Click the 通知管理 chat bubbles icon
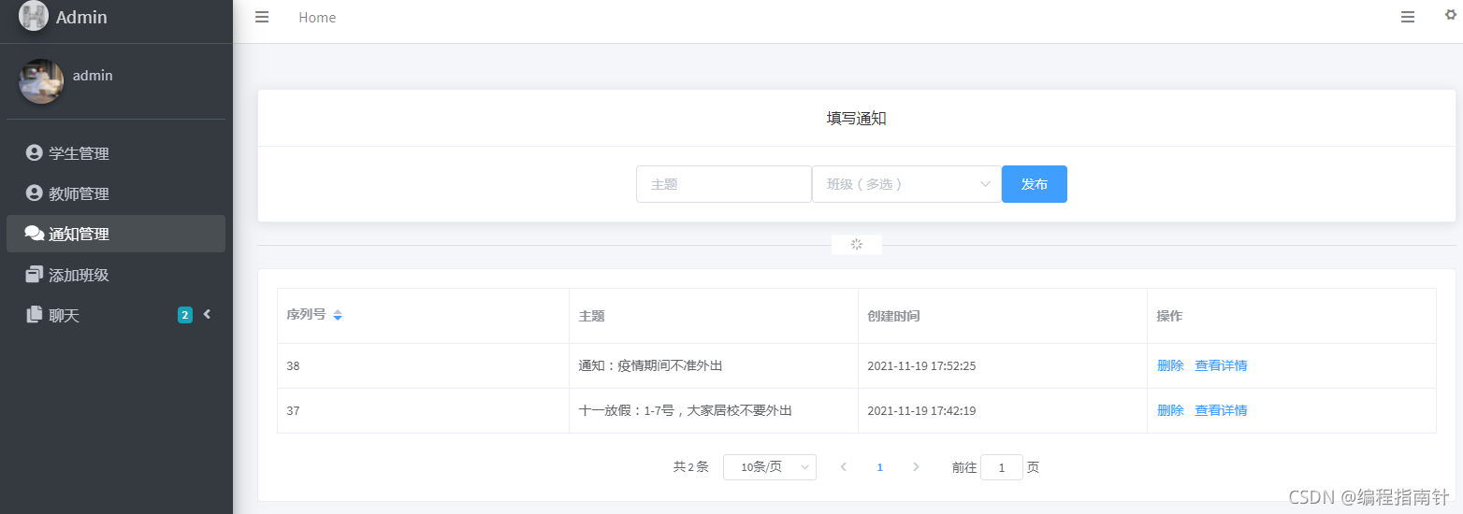The image size is (1463, 514). 35,234
